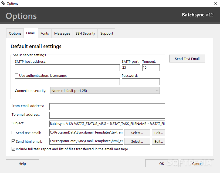Close the Options dialog window
Viewport: 220px width, 173px height.
(216, 4)
